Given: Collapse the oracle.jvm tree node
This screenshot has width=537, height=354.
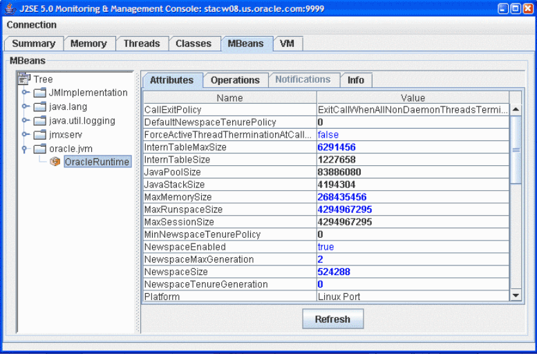Looking at the screenshot, I should [26, 149].
